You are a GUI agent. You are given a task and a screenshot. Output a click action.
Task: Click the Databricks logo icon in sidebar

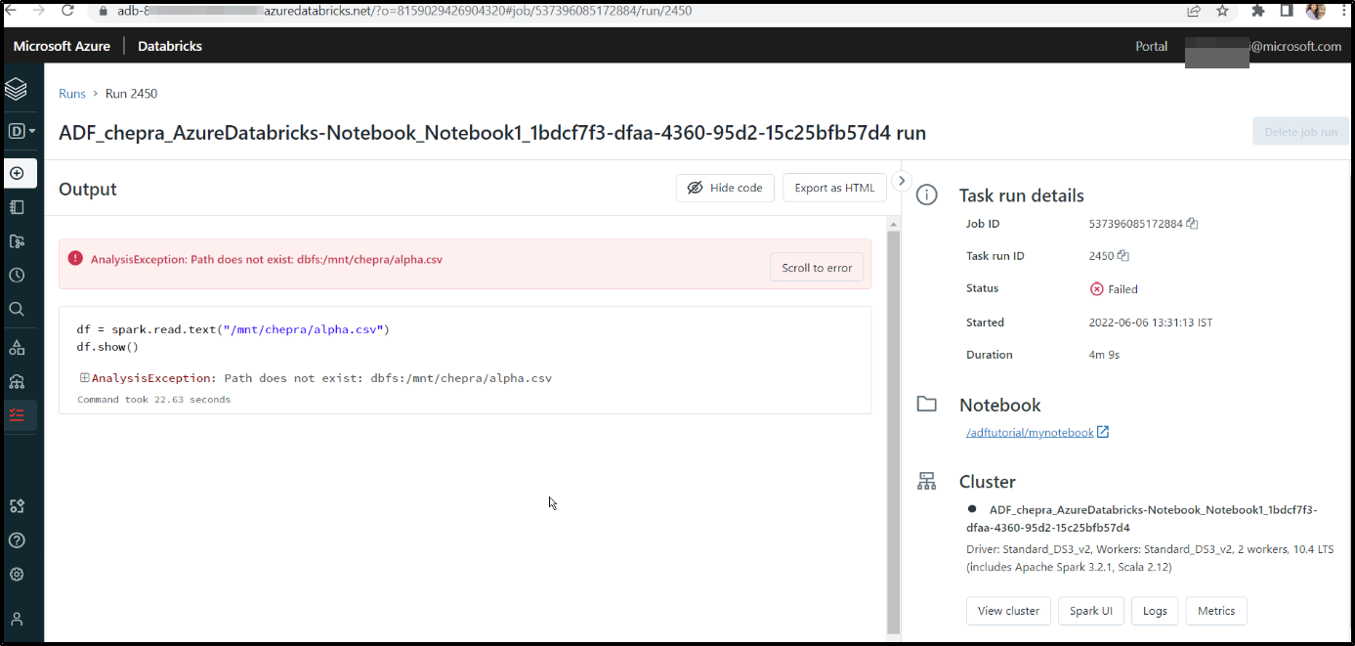(16, 89)
